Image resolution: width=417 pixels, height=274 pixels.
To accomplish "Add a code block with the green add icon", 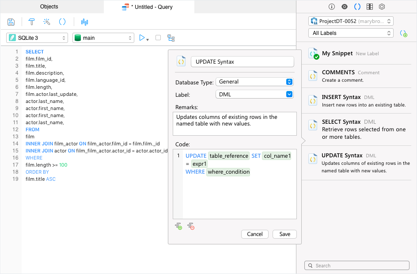I will 178,226.
